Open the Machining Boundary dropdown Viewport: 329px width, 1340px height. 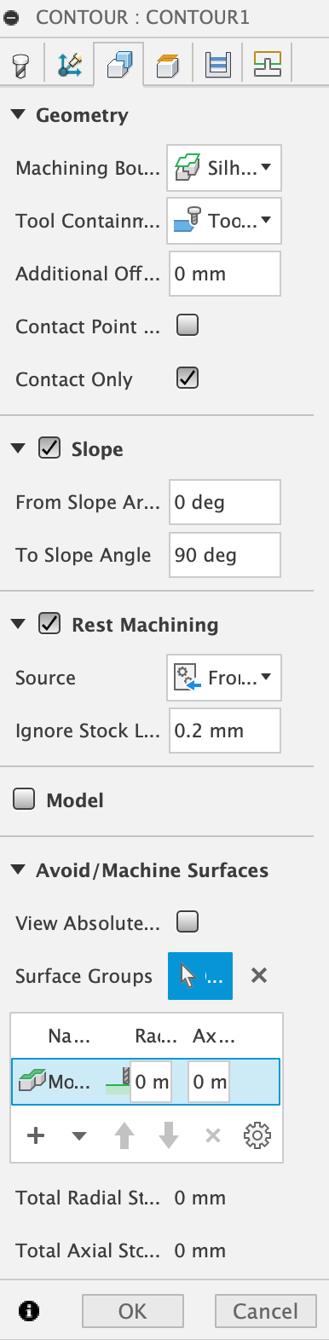click(x=224, y=168)
